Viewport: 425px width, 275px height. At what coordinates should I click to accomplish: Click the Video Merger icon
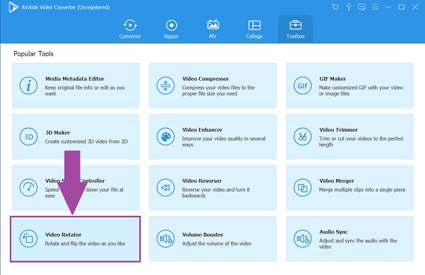point(303,188)
